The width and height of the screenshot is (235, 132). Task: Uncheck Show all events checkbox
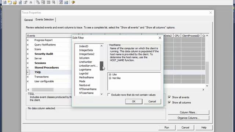[169, 97]
